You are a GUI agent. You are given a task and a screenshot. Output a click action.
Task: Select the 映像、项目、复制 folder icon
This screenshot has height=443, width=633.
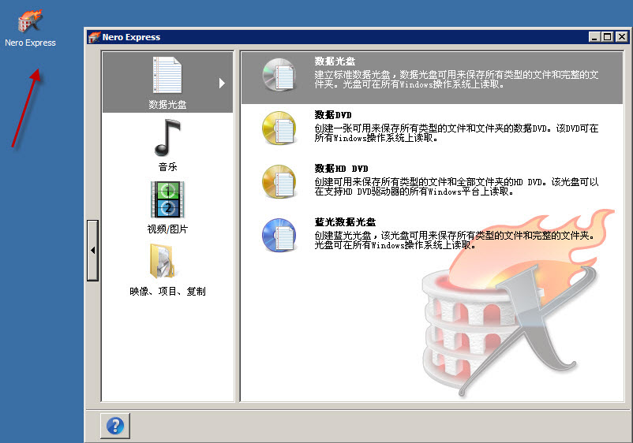coord(163,261)
